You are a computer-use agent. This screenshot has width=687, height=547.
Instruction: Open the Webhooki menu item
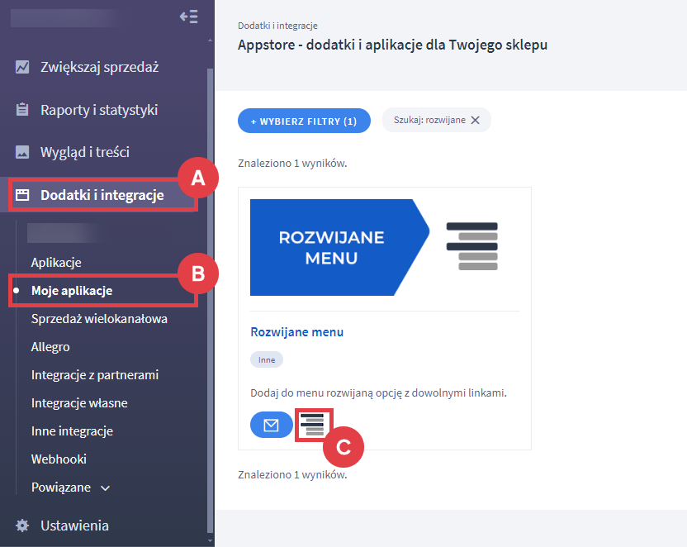(59, 459)
